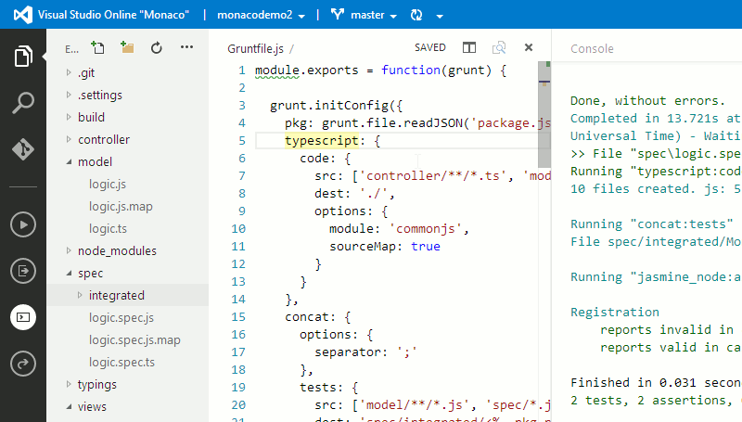Open logic.js file
This screenshot has width=742, height=422.
tap(108, 184)
